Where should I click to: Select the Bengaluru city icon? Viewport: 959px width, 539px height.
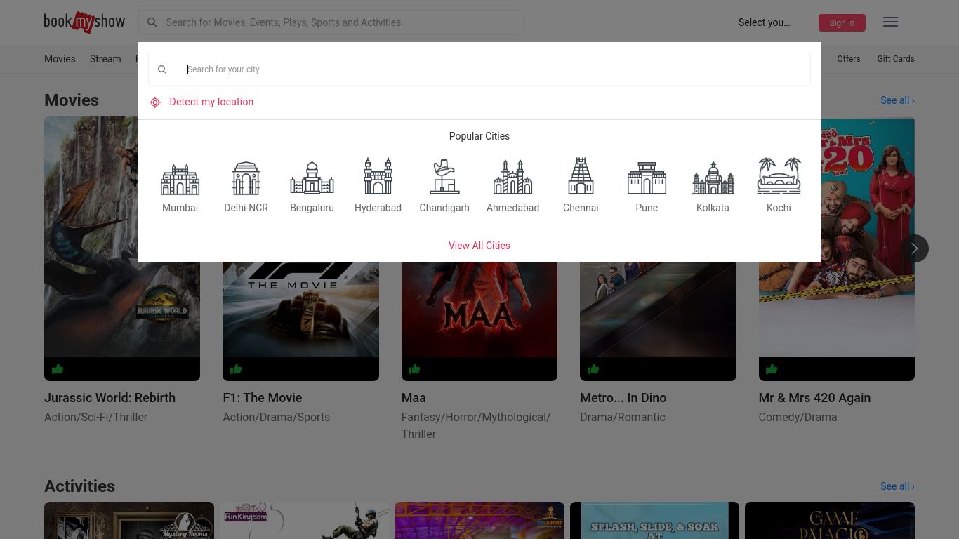(312, 178)
